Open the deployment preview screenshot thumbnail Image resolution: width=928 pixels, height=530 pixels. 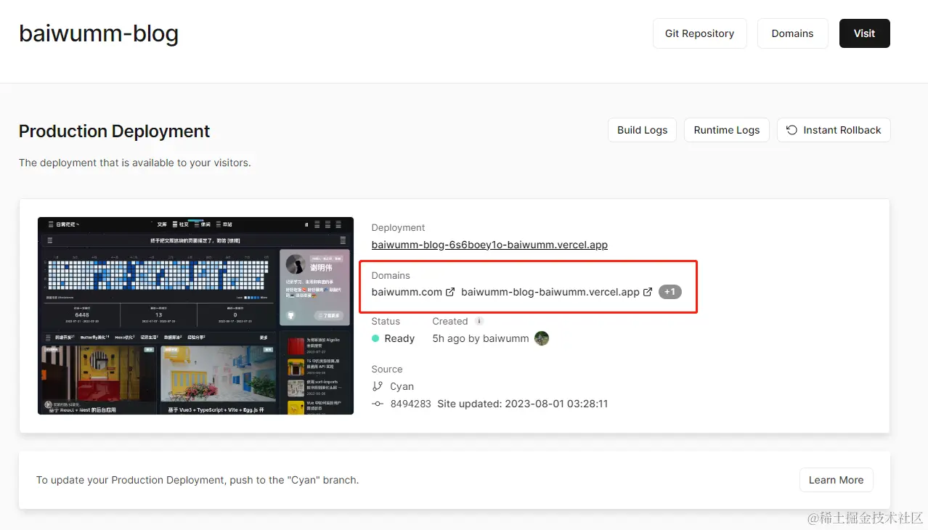(195, 316)
